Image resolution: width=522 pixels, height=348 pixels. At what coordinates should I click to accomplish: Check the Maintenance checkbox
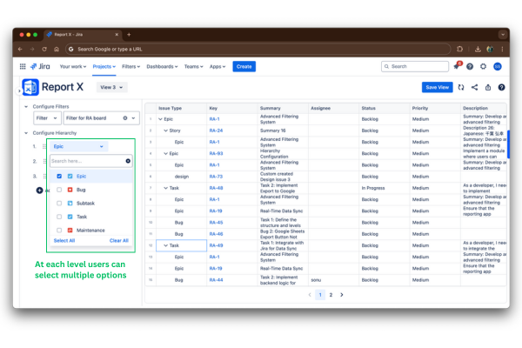(59, 230)
